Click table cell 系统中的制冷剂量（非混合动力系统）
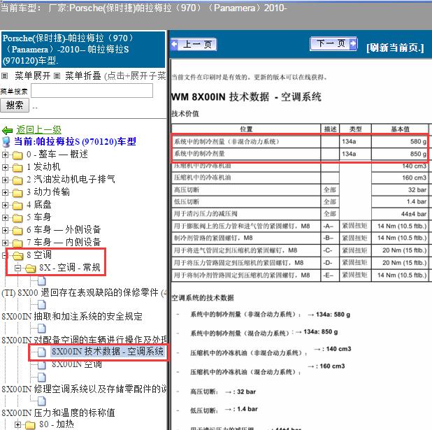 pos(246,142)
